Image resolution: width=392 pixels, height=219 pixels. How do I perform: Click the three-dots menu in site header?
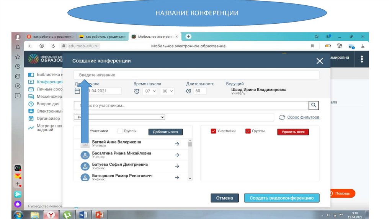pos(362,59)
